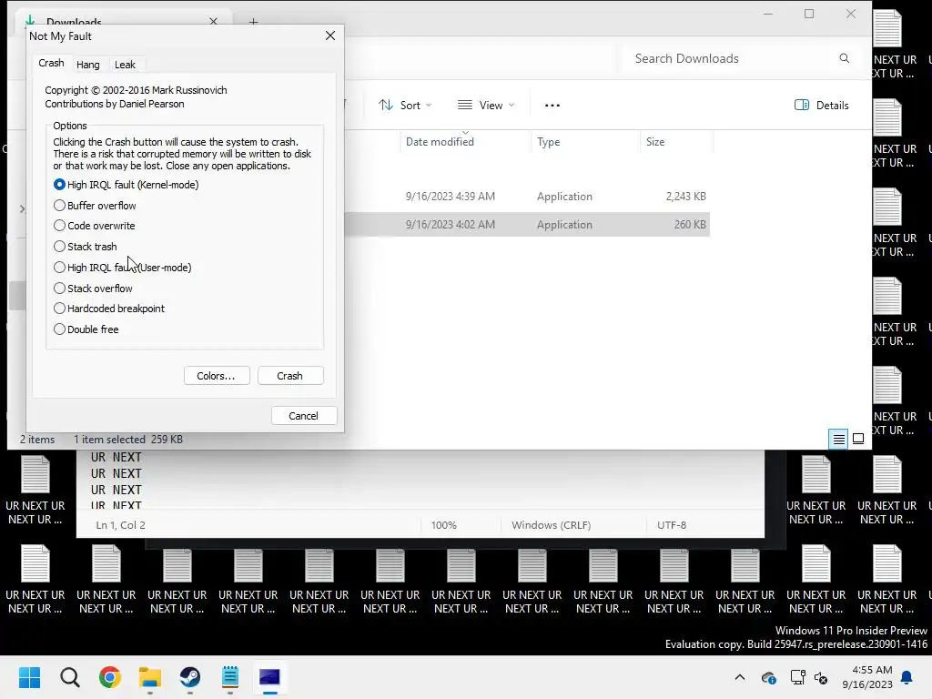Add a new File Explorer tab
The image size is (932, 699).
(x=253, y=22)
